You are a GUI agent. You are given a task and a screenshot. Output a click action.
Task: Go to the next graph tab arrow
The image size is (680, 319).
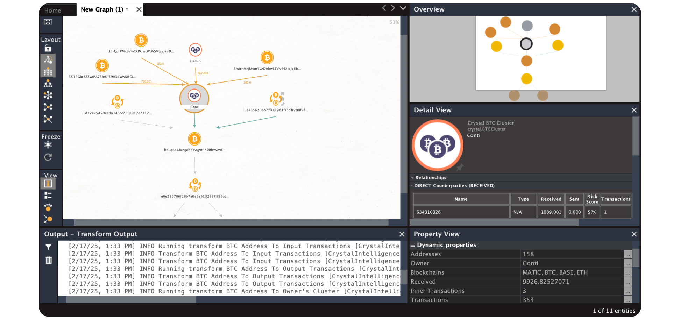pyautogui.click(x=393, y=8)
